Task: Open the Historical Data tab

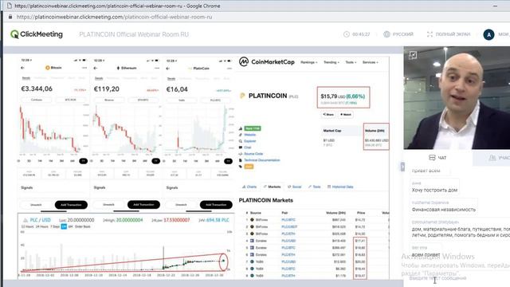Action: click(340, 187)
